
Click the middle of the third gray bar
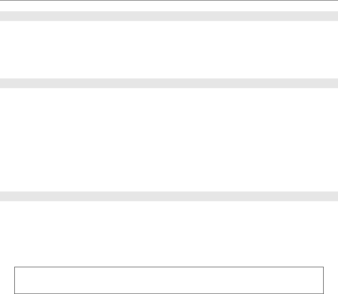(x=169, y=196)
